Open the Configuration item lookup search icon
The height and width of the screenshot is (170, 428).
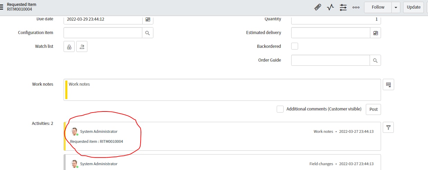pos(148,33)
